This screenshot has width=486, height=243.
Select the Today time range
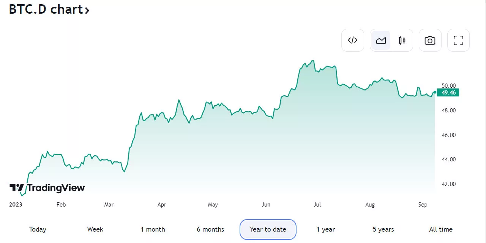pos(38,229)
